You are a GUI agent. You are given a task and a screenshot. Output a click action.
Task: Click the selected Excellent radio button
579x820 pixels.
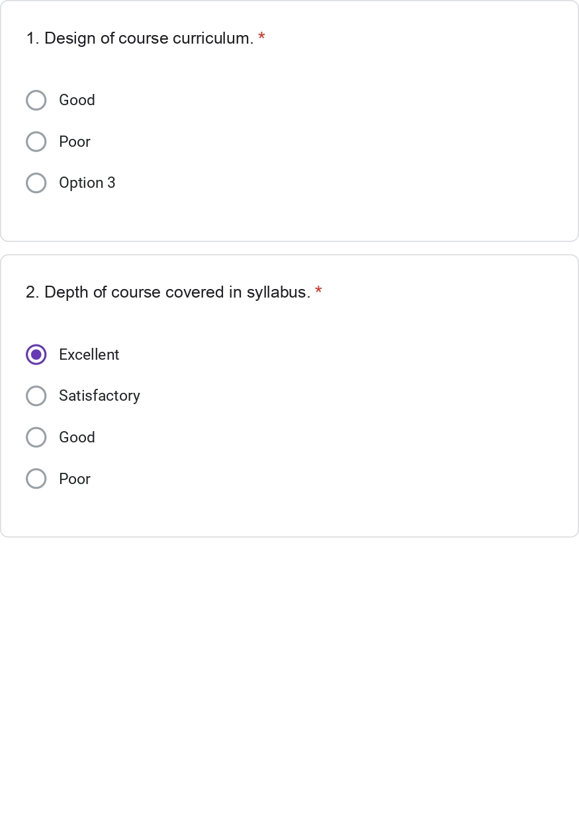36,354
